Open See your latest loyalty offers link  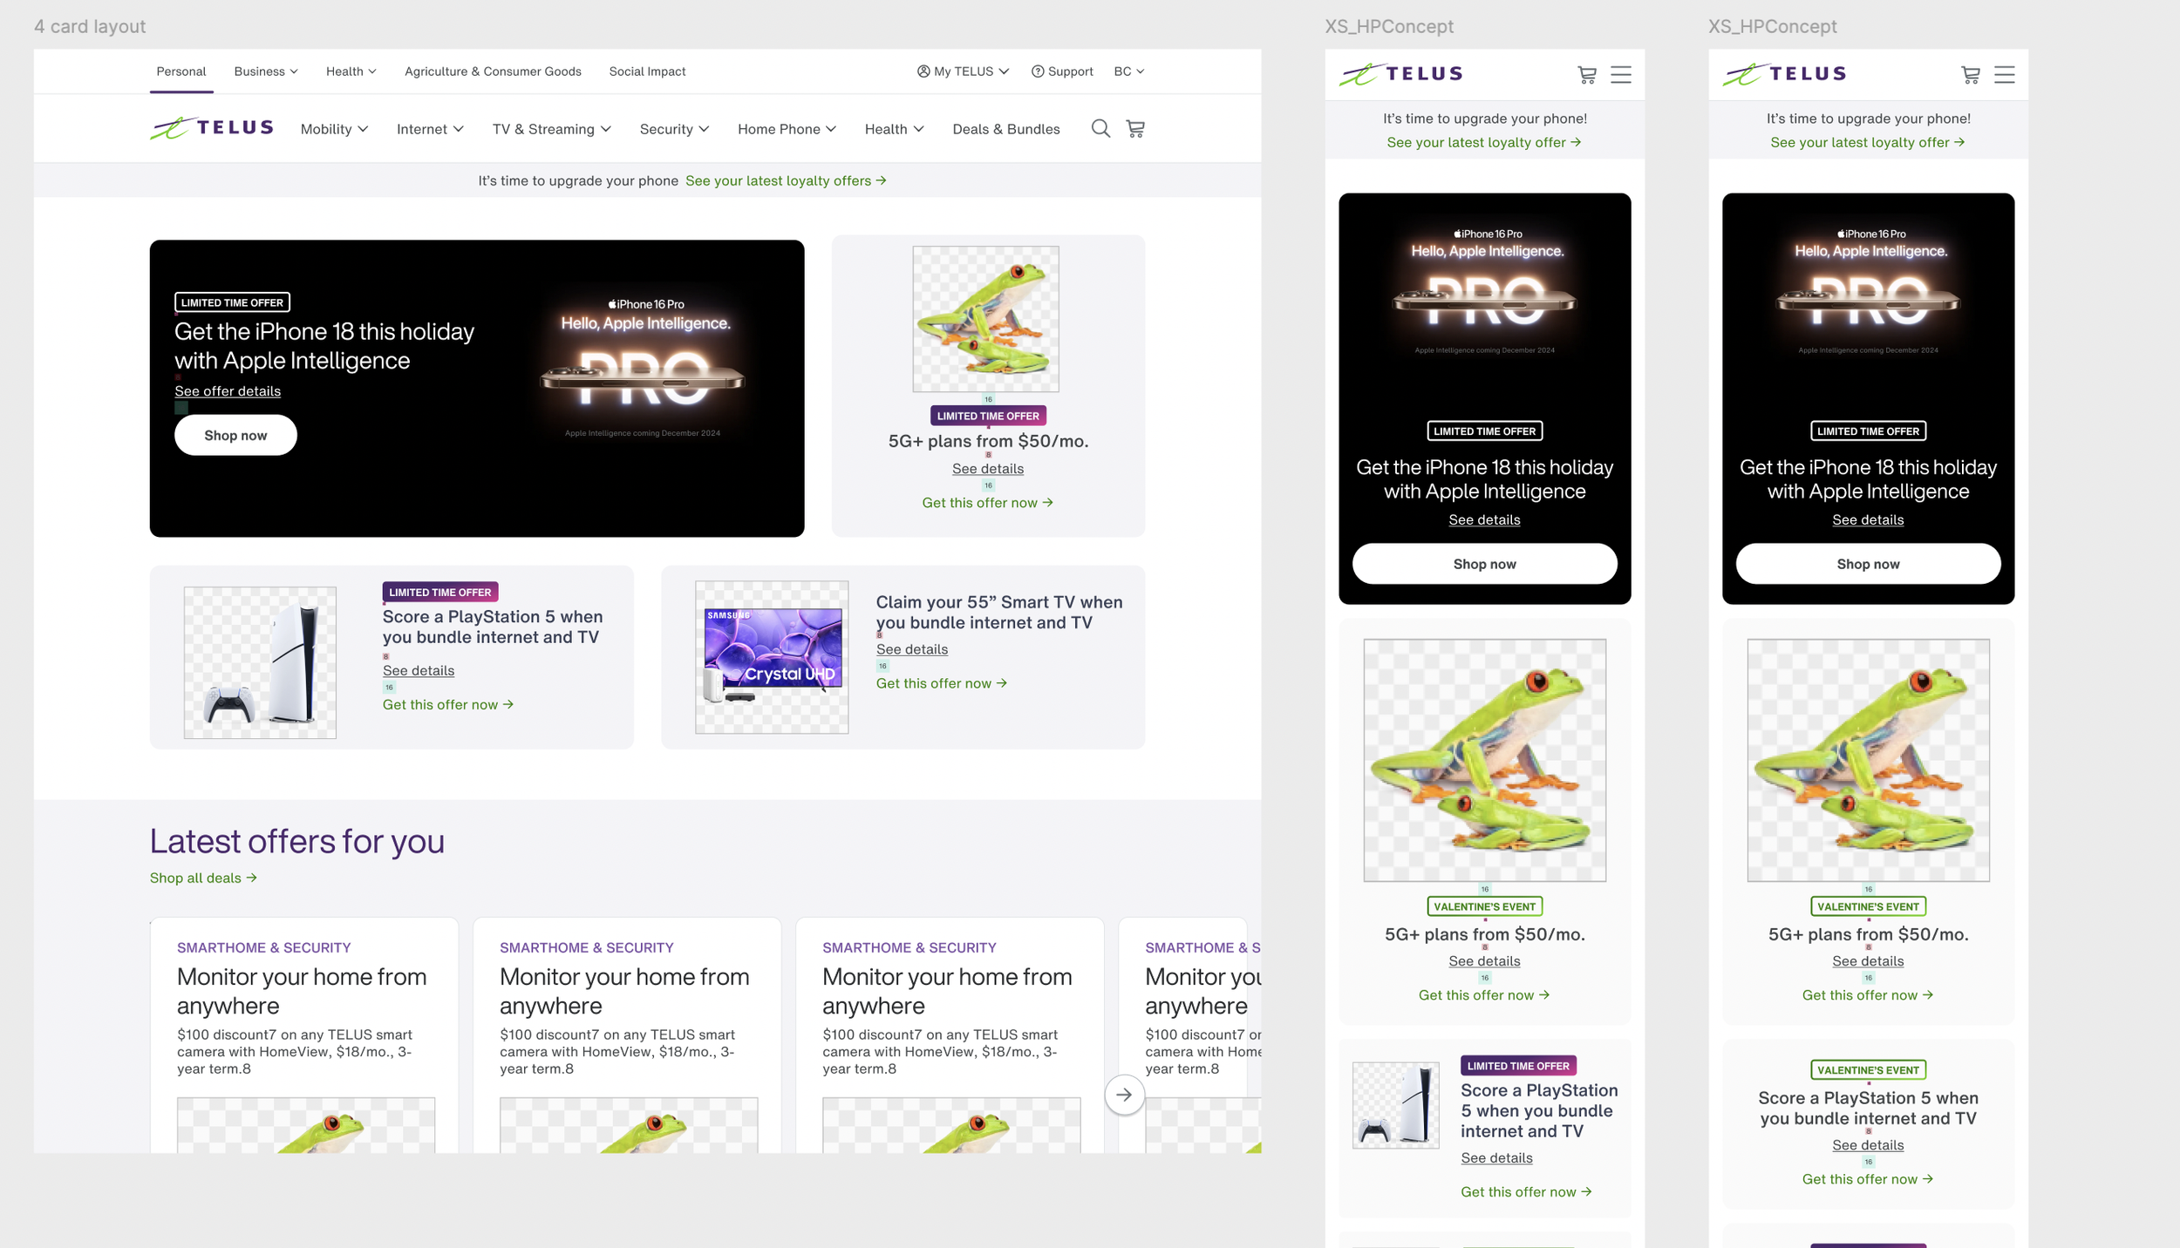click(x=785, y=180)
